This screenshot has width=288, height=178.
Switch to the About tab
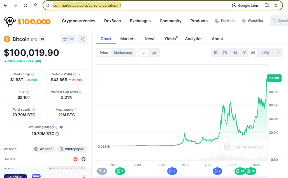(217, 39)
